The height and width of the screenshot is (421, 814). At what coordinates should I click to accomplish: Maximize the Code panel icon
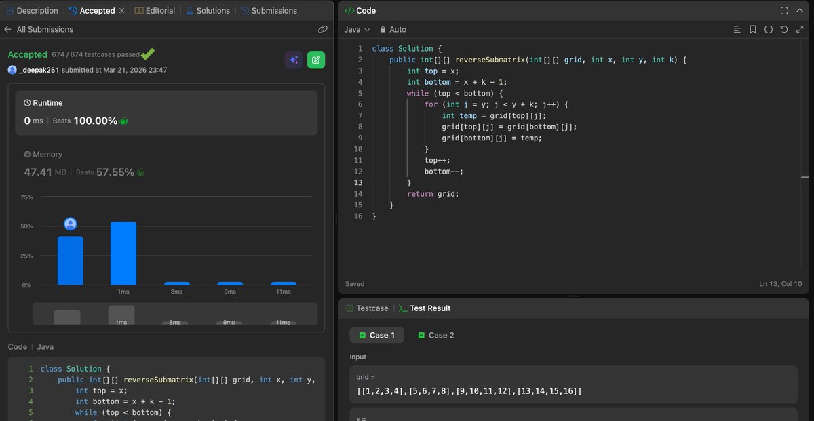coord(784,11)
